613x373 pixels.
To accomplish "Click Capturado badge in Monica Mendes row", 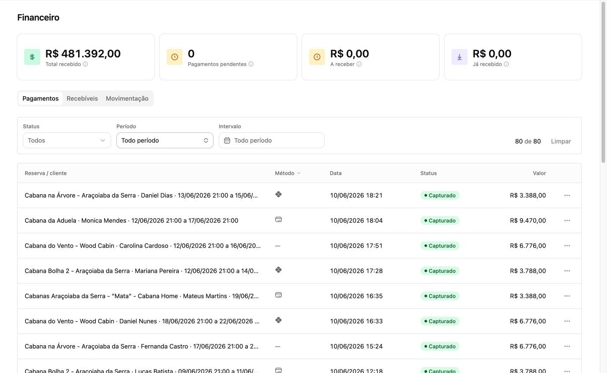I will 440,220.
